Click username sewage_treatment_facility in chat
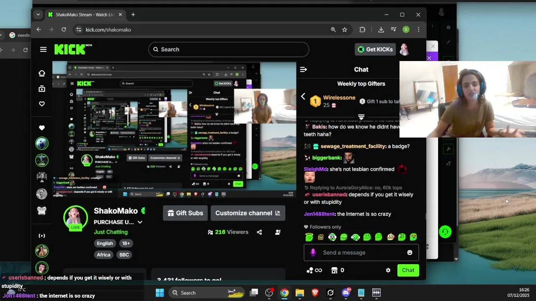 353,146
